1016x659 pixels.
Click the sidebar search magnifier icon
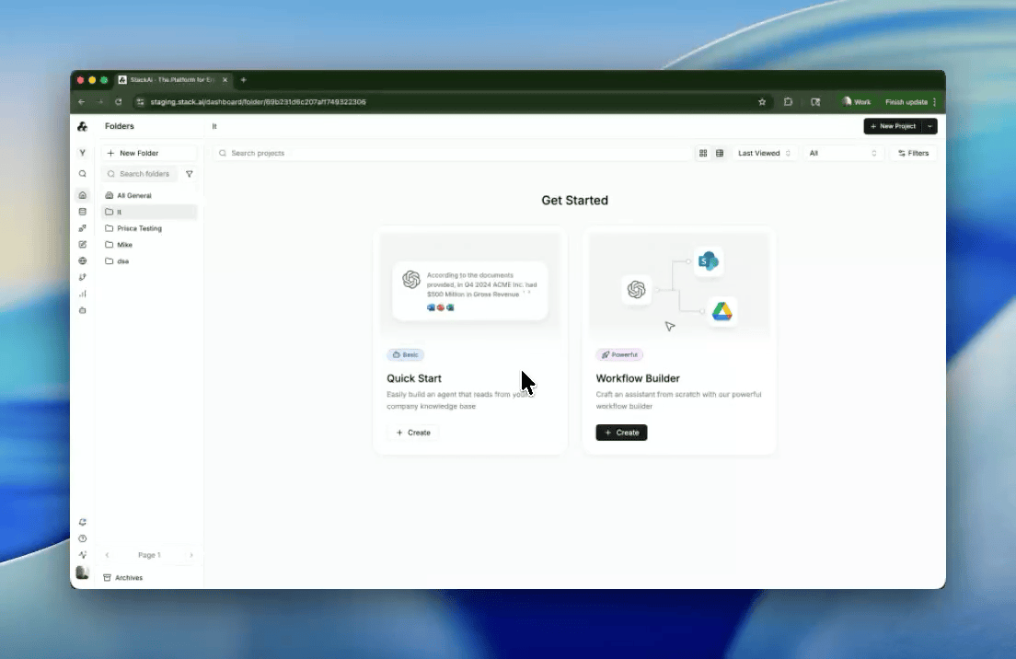coord(82,174)
